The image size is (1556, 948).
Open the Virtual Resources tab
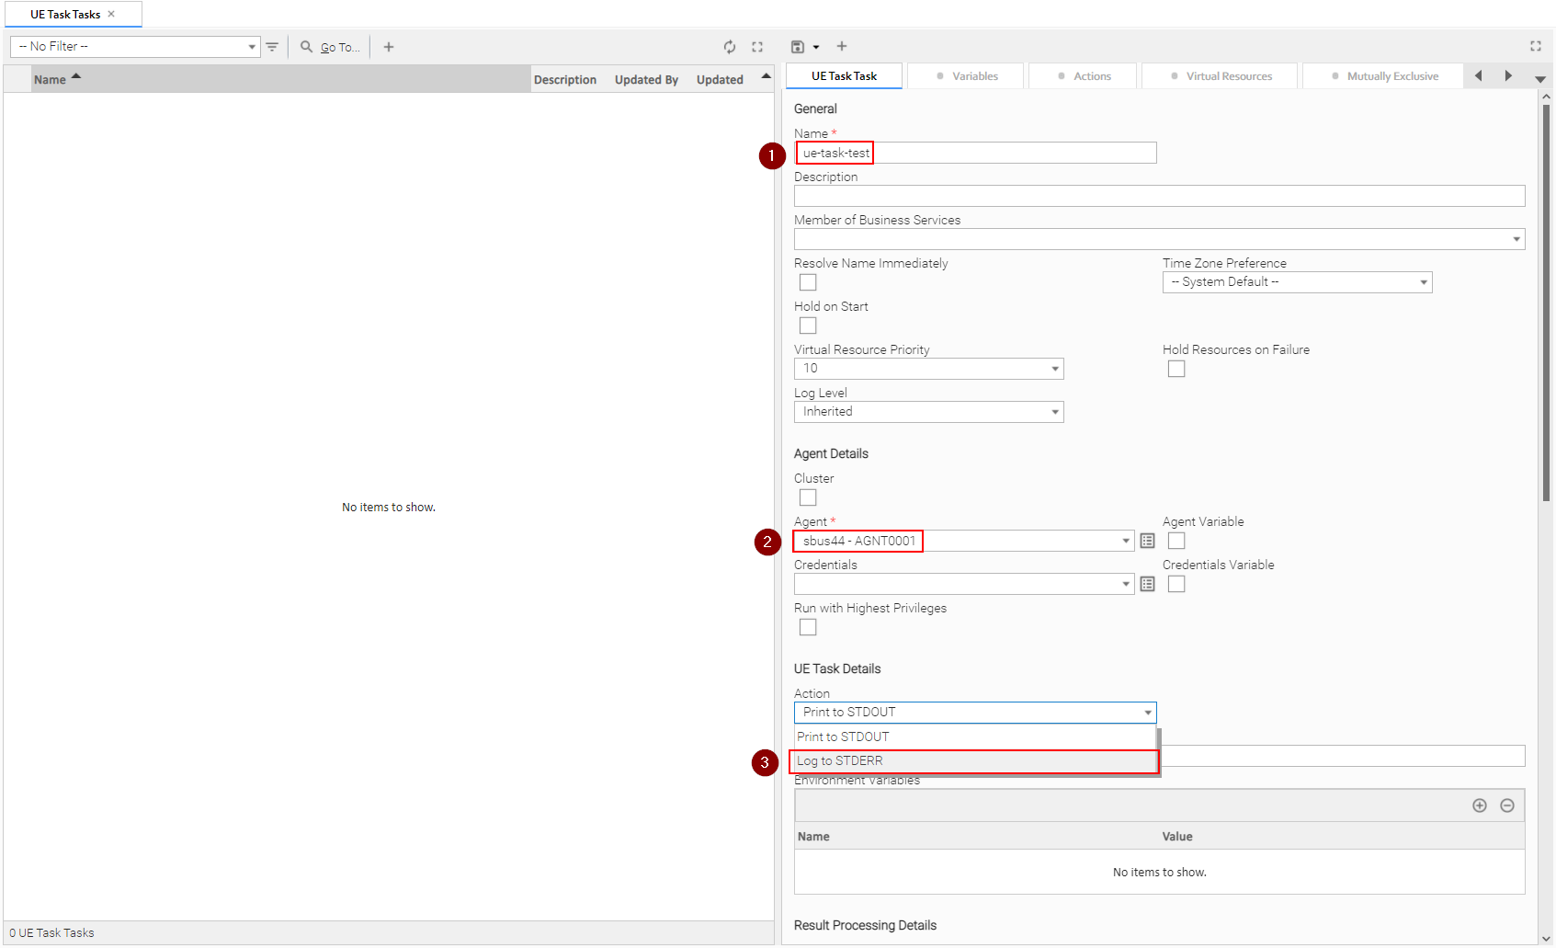point(1221,76)
